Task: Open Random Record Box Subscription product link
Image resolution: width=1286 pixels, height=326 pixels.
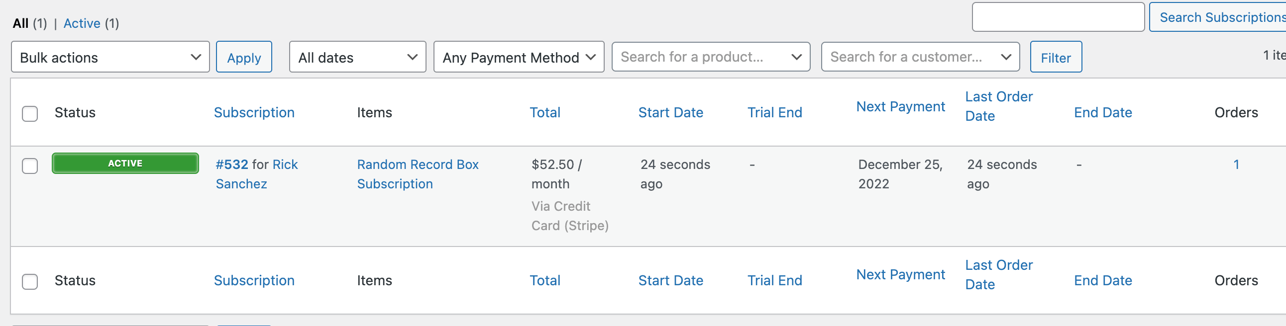Action: 418,174
